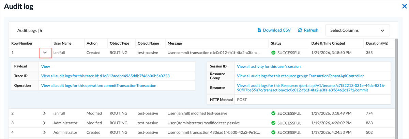Click the date 1/29/2026, 3:18:49 PM
Viewport: 409px width, 139px height.
click(332, 113)
